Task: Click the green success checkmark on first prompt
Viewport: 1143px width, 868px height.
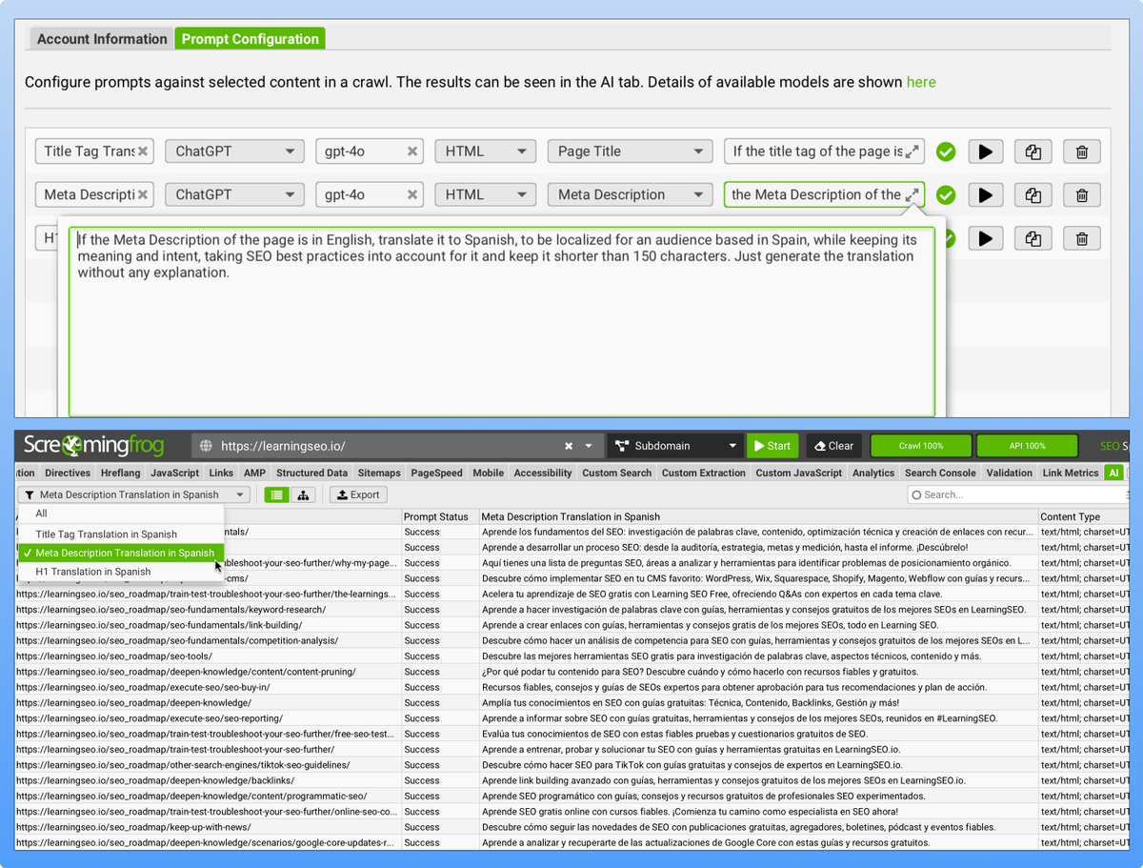Action: click(945, 151)
